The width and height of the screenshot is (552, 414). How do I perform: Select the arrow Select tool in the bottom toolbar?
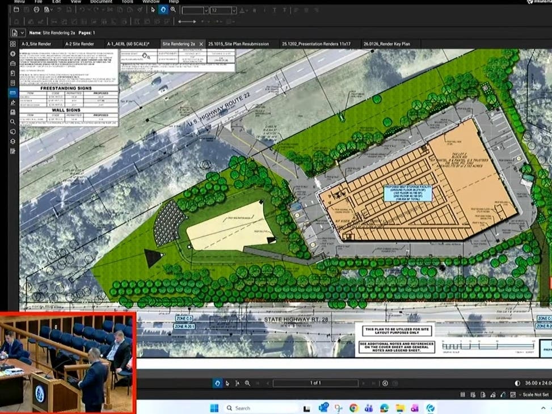pos(227,382)
